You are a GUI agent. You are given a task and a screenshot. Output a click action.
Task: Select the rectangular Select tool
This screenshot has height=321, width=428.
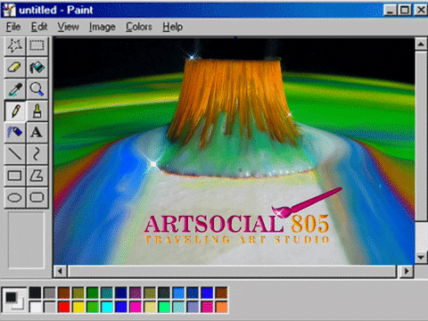37,45
